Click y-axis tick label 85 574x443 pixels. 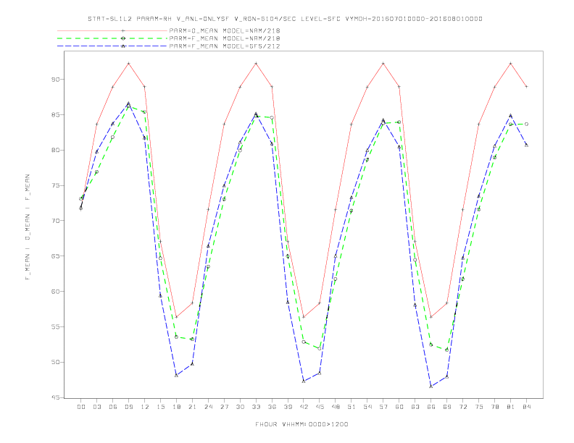[x=55, y=115]
